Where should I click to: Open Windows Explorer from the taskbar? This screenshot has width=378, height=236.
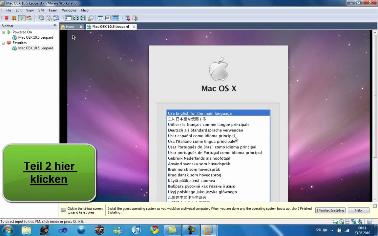pyautogui.click(x=26, y=230)
